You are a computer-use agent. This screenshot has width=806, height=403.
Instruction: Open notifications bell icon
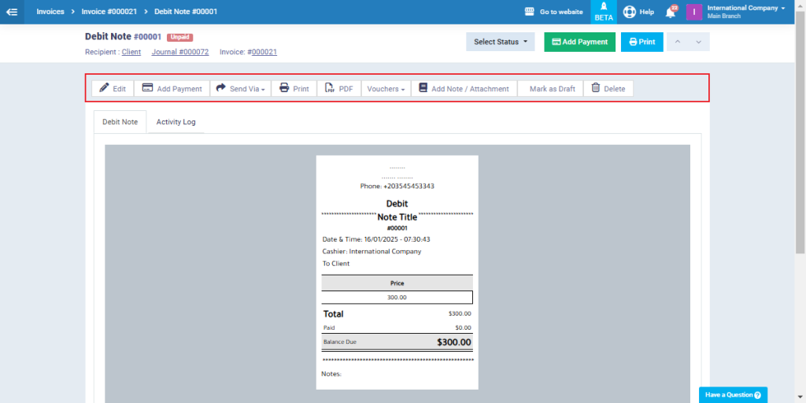[x=671, y=13]
